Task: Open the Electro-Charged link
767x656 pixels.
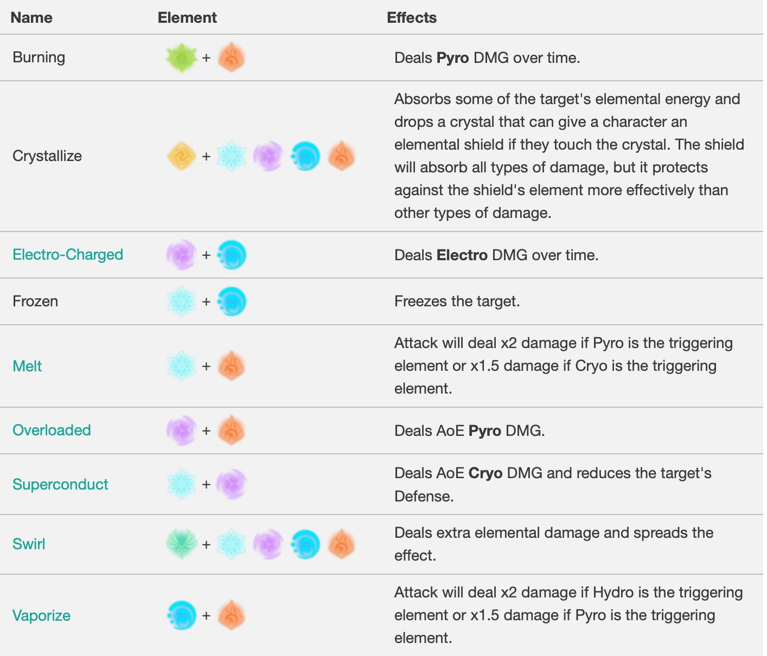Action: click(x=68, y=255)
